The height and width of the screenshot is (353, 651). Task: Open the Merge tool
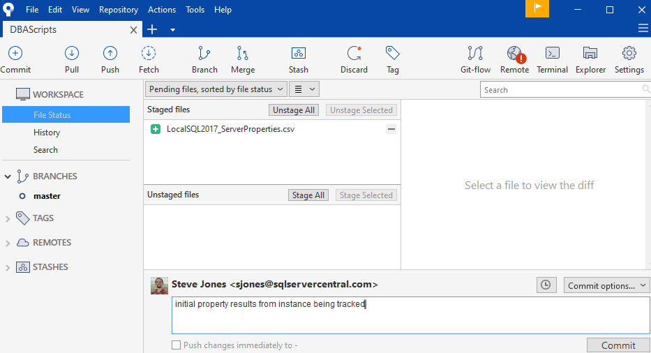point(243,54)
